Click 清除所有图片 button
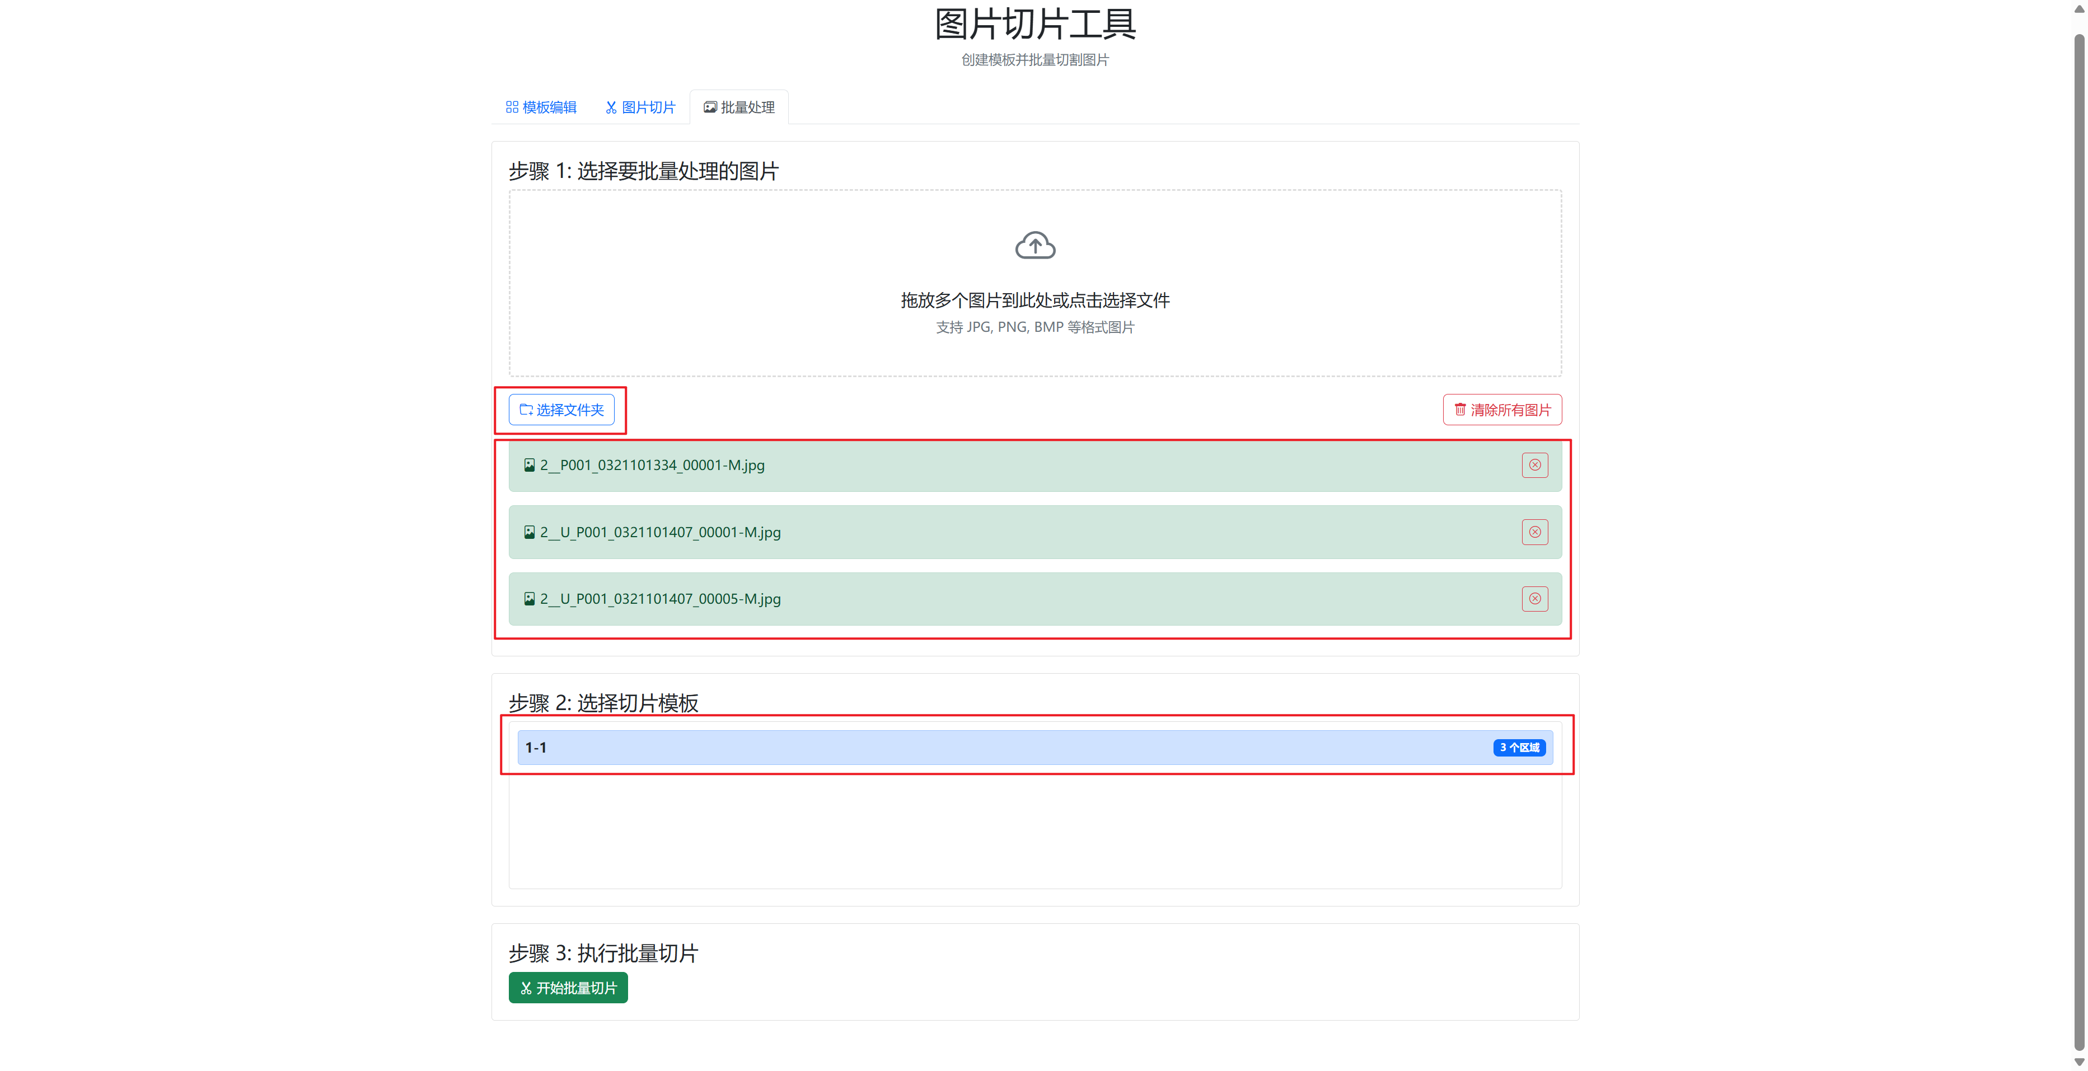Screen dimensions: 2088x1071 (1502, 410)
